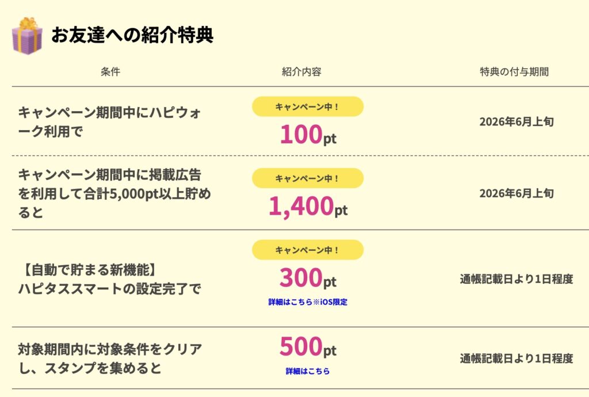Click the 特典の付与期間 column header
Image resolution: width=589 pixels, height=397 pixels.
pyautogui.click(x=514, y=72)
